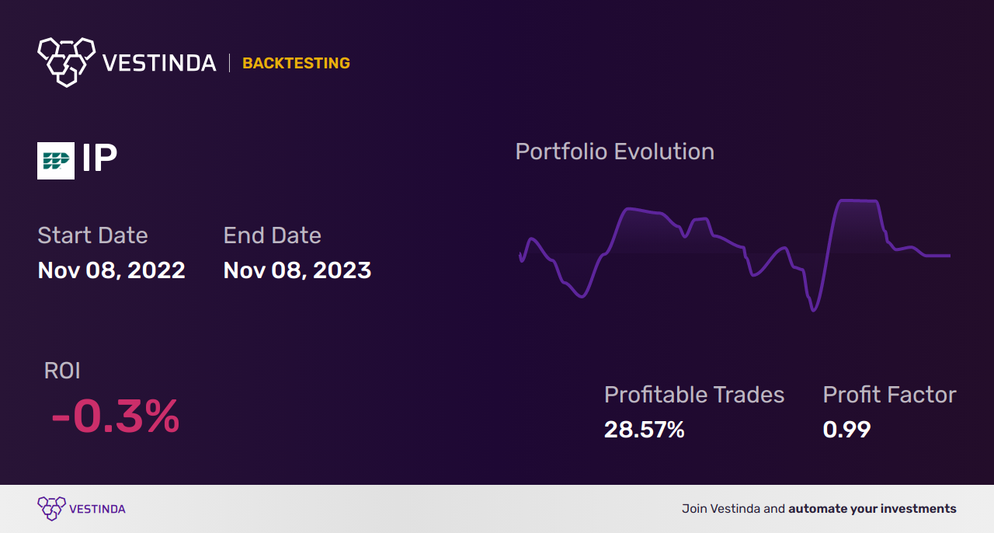Click the ROI label
This screenshot has height=533, width=994.
62,371
